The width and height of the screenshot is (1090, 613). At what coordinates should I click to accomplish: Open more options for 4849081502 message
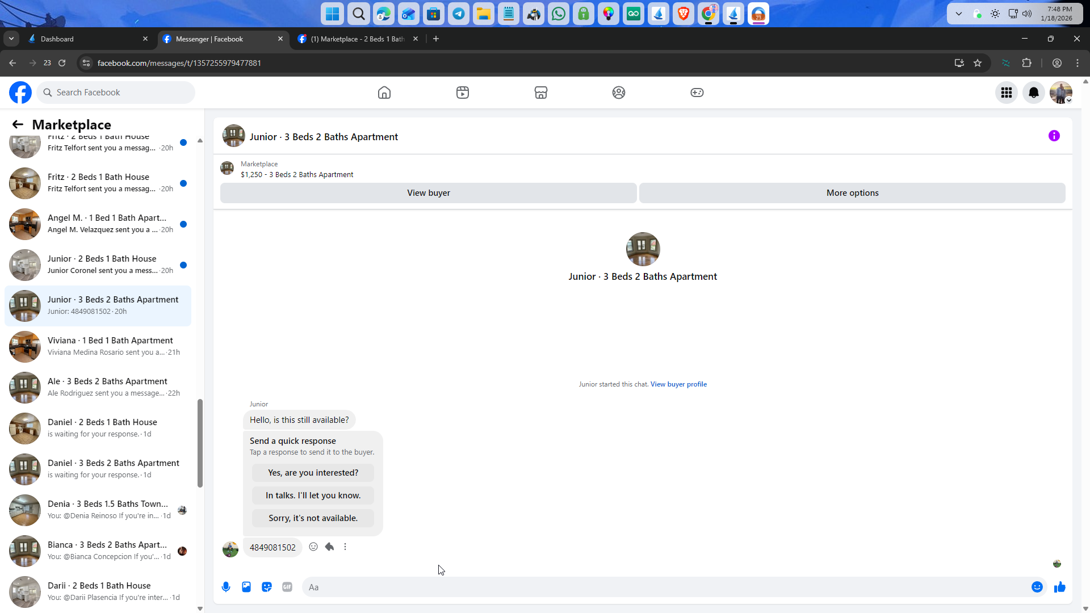[x=345, y=547]
